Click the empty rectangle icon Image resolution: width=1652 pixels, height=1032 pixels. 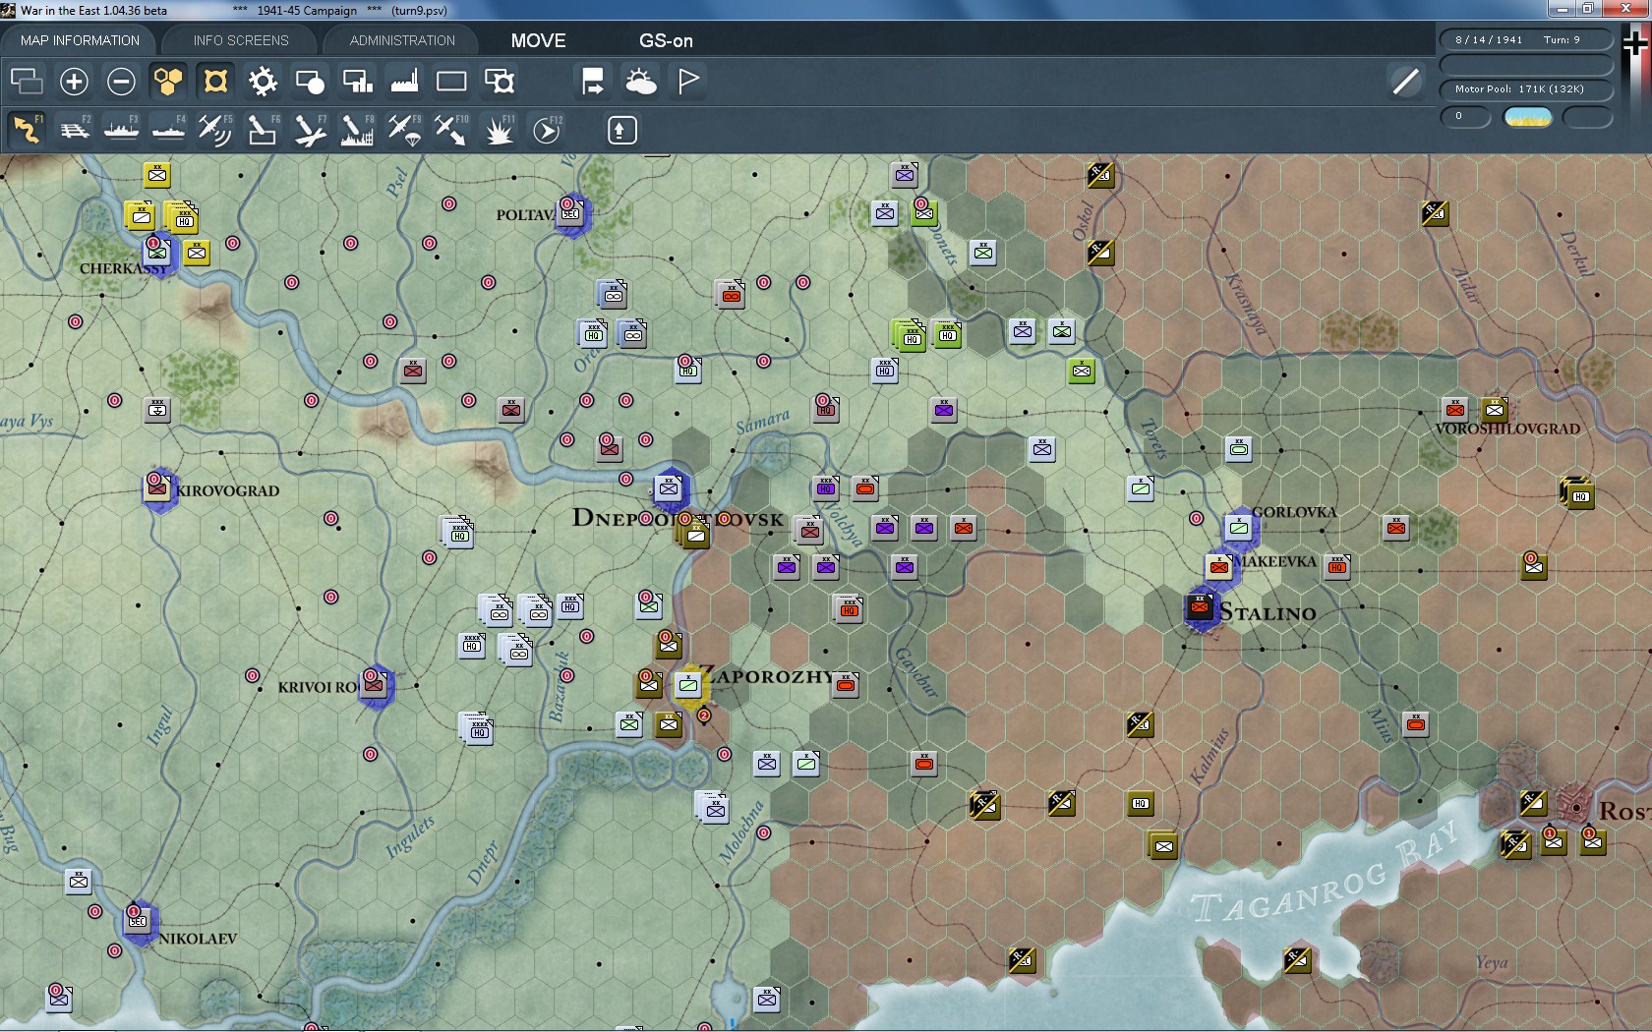451,81
